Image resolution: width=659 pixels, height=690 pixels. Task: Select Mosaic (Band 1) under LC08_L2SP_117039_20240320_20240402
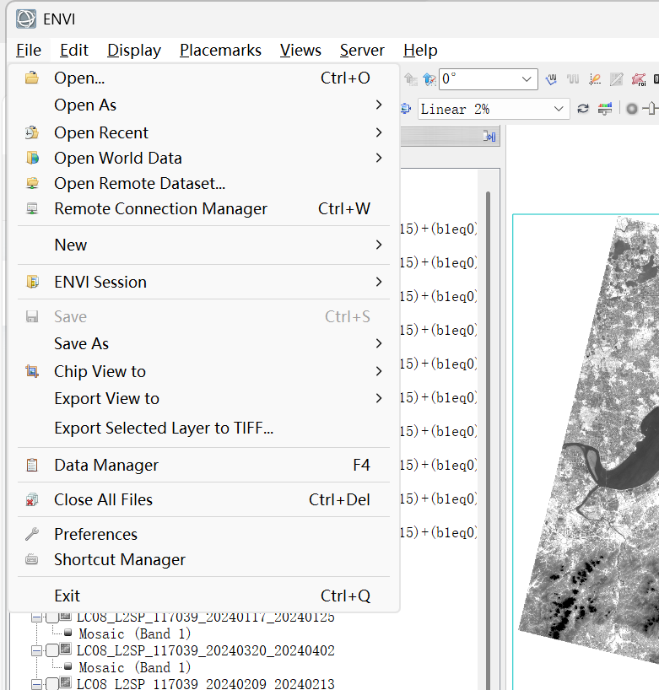point(135,667)
